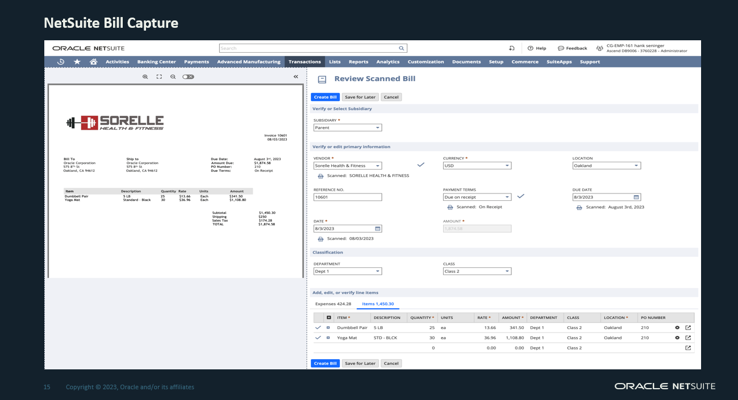The height and width of the screenshot is (400, 738).
Task: Click the top Create Bill button
Action: [x=326, y=97]
